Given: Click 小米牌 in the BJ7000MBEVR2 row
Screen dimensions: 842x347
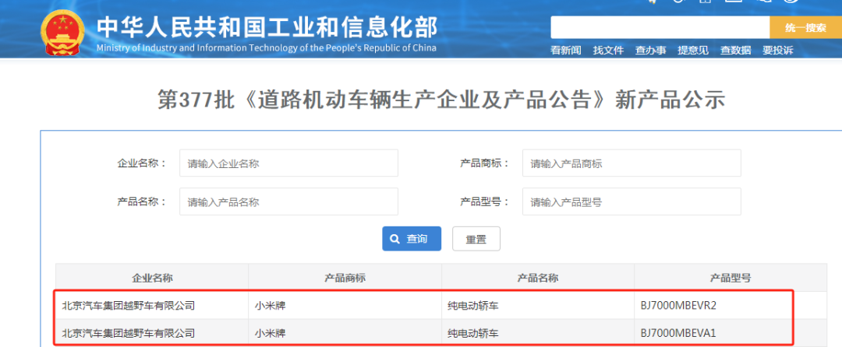Looking at the screenshot, I should click(x=270, y=306).
